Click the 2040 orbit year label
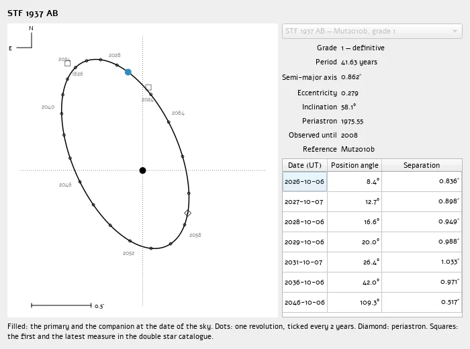The width and height of the screenshot is (470, 349). [x=48, y=107]
